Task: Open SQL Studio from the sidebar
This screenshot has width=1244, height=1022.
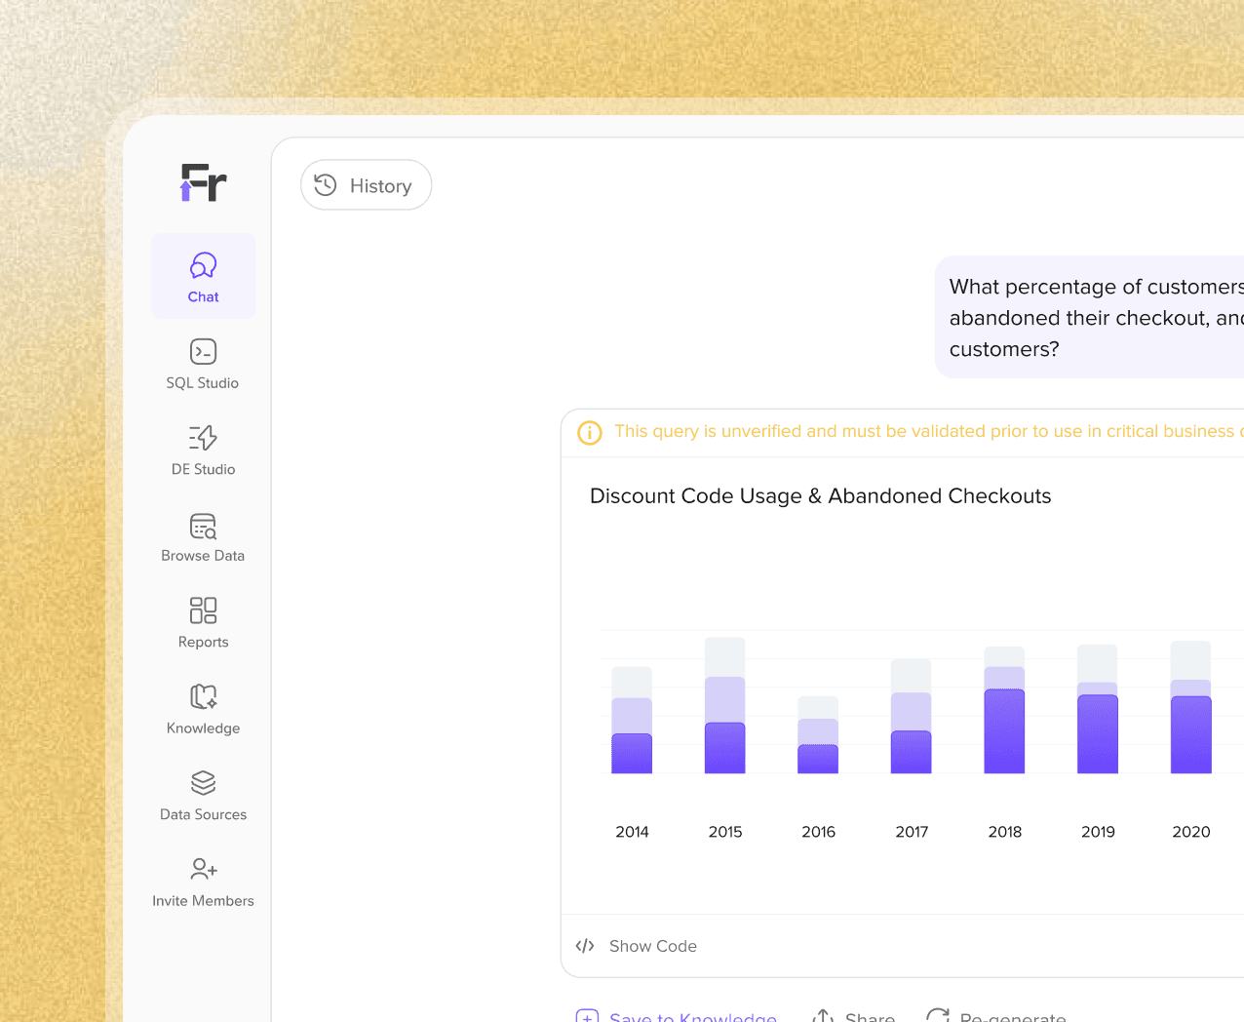Action: (x=203, y=363)
